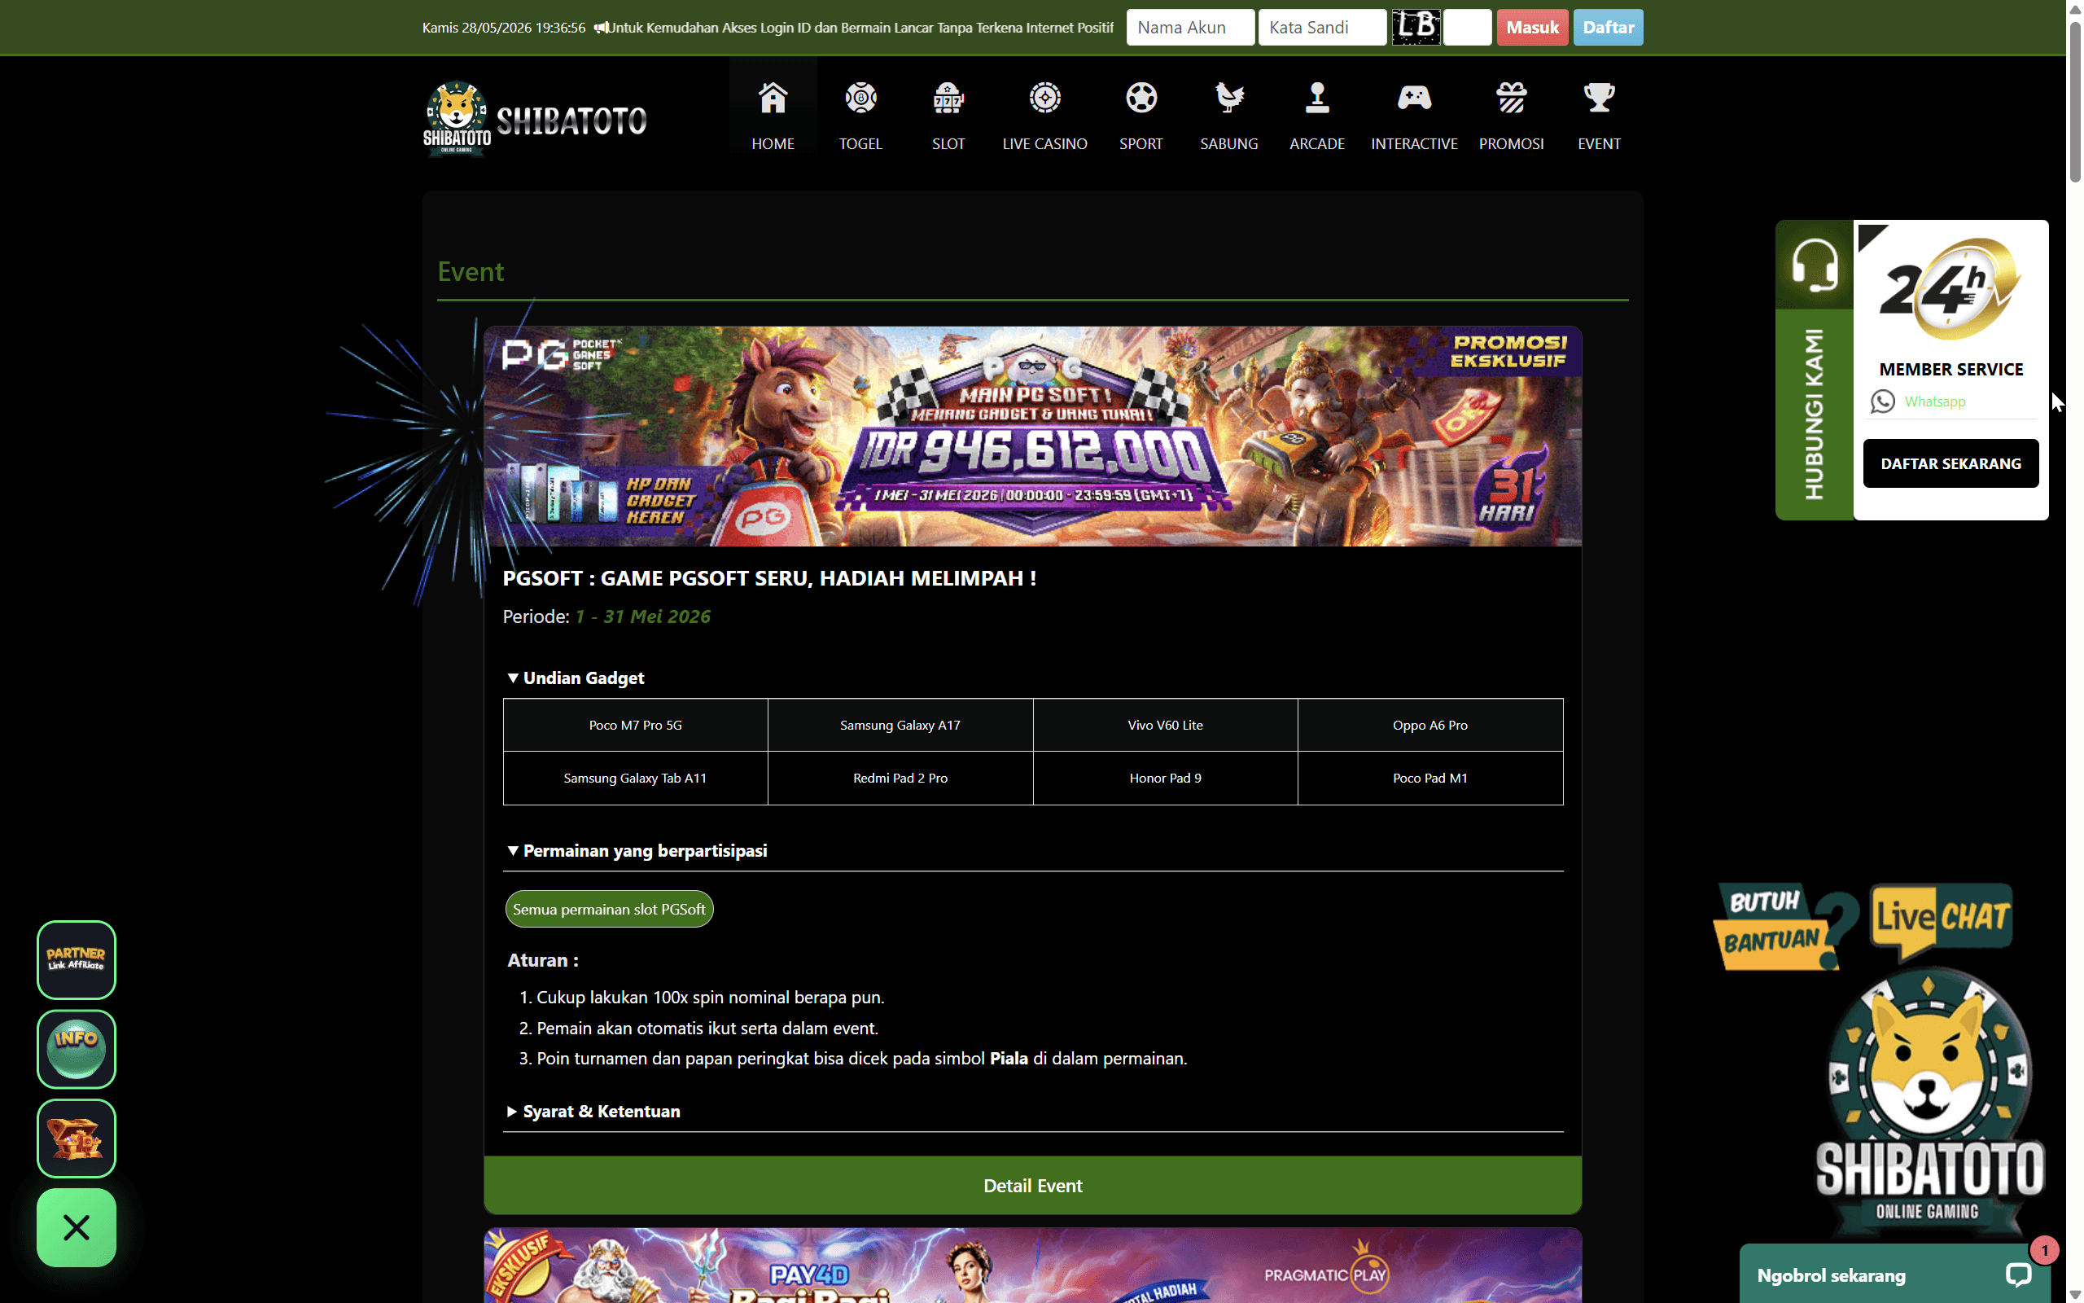Collapse the Undian Gadget section

(x=576, y=678)
